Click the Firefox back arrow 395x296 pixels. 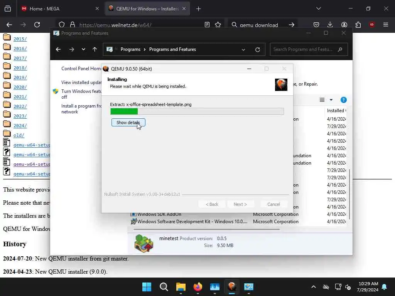point(9,25)
